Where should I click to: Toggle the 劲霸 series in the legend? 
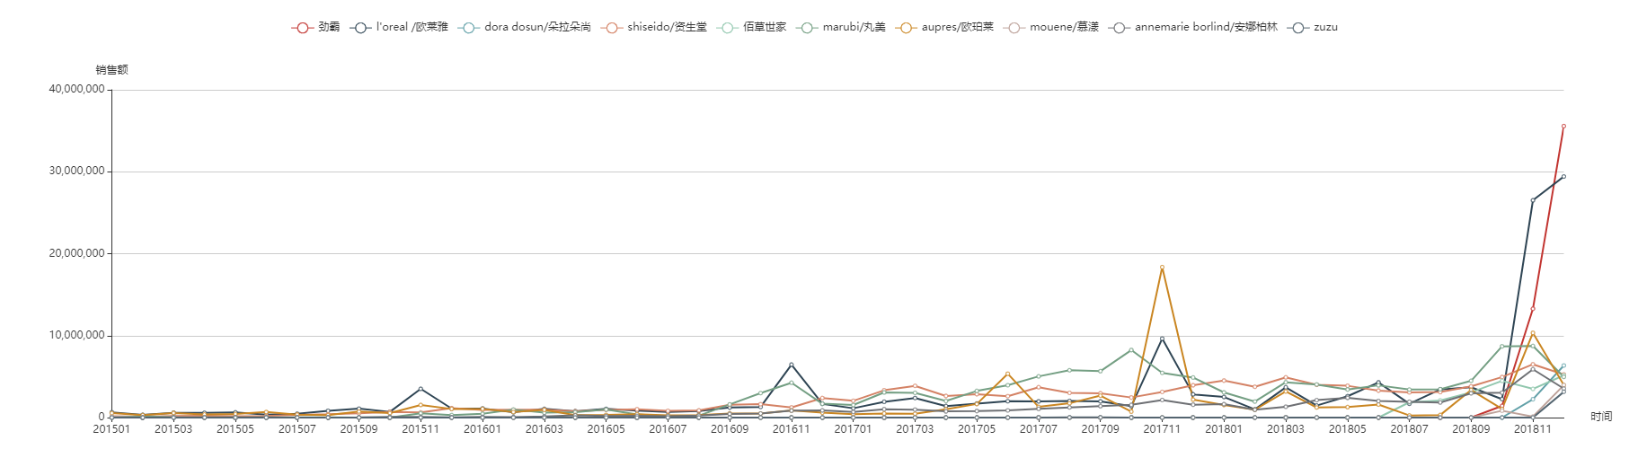316,28
